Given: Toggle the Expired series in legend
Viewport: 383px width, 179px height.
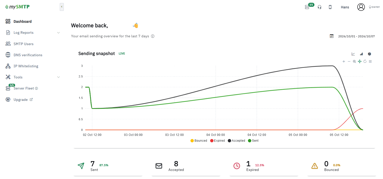Looking at the screenshot, I should pyautogui.click(x=217, y=141).
